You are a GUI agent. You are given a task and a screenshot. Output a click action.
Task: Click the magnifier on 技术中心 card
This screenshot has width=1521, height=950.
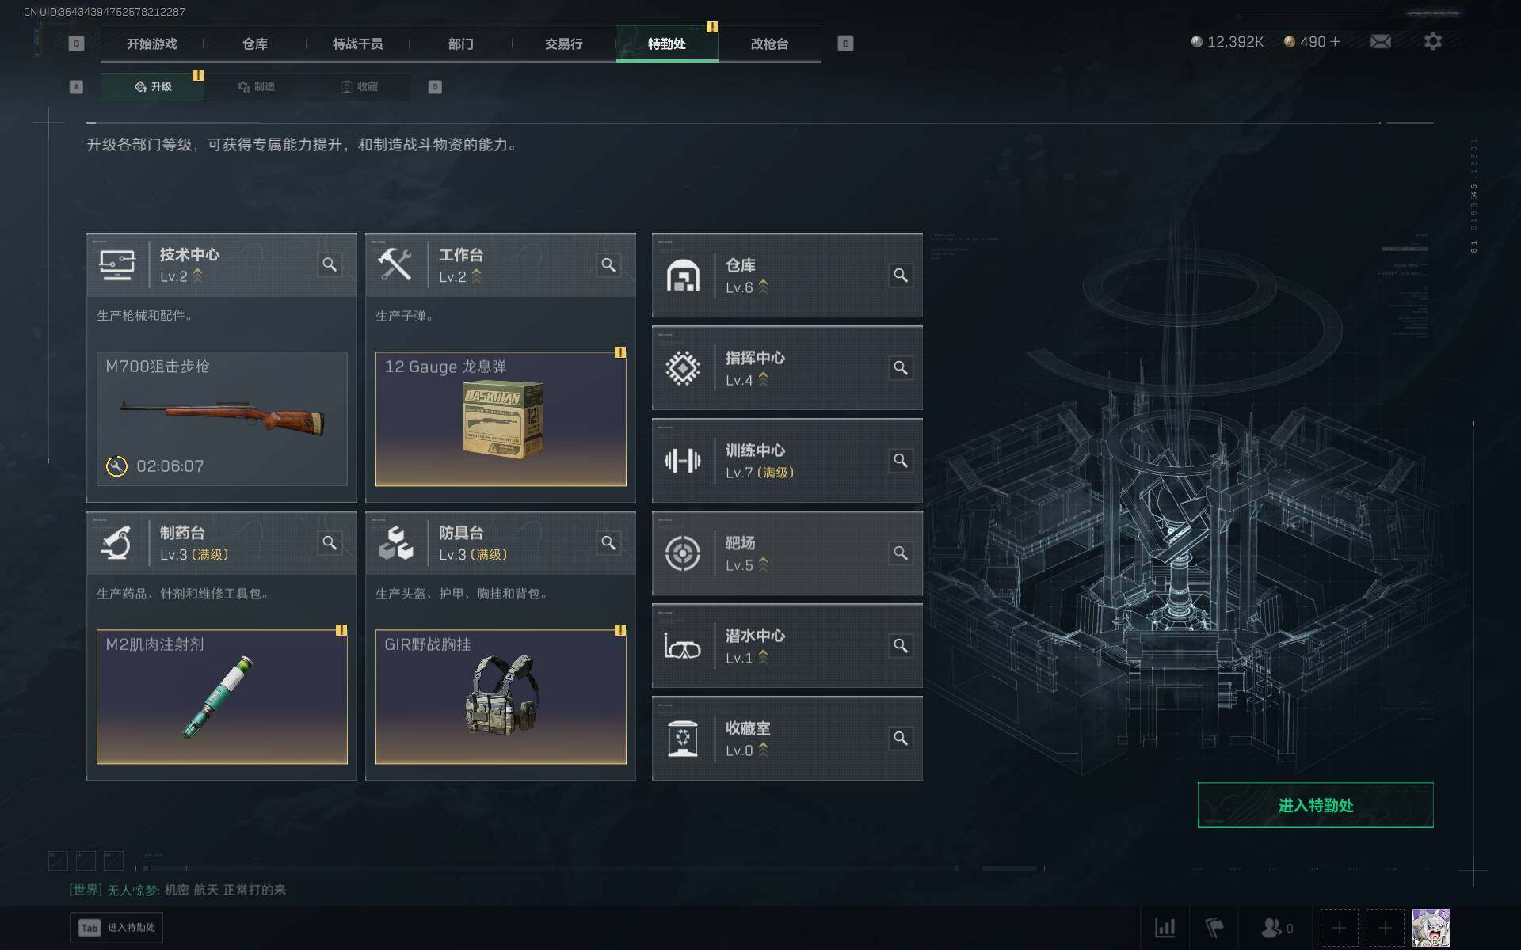click(330, 264)
